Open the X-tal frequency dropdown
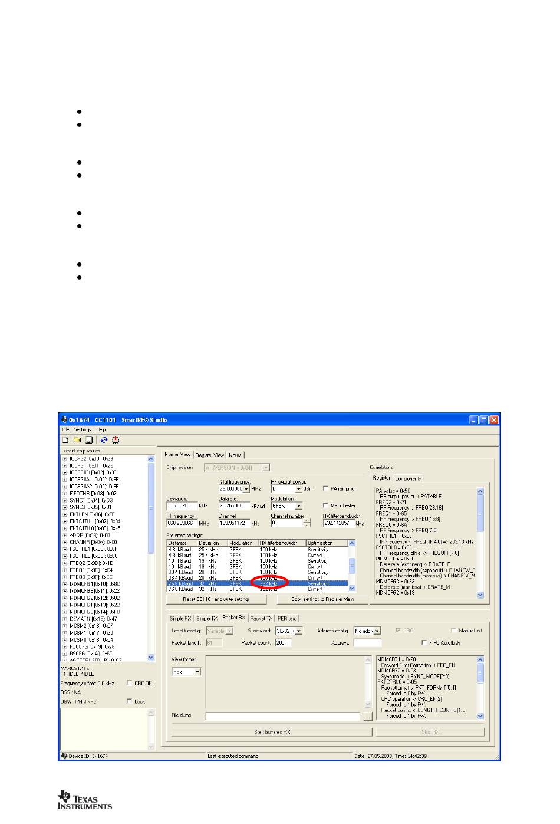The height and width of the screenshot is (824, 560). [246, 489]
